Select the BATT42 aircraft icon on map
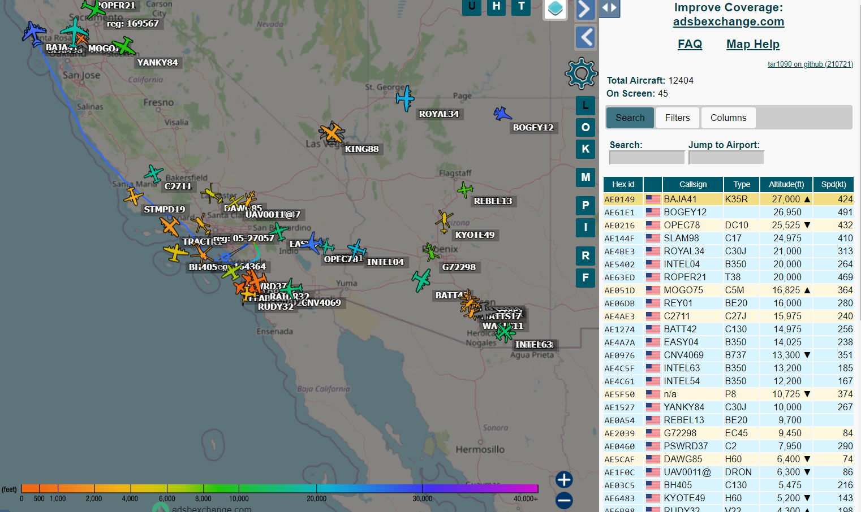This screenshot has height=512, width=861. click(421, 280)
